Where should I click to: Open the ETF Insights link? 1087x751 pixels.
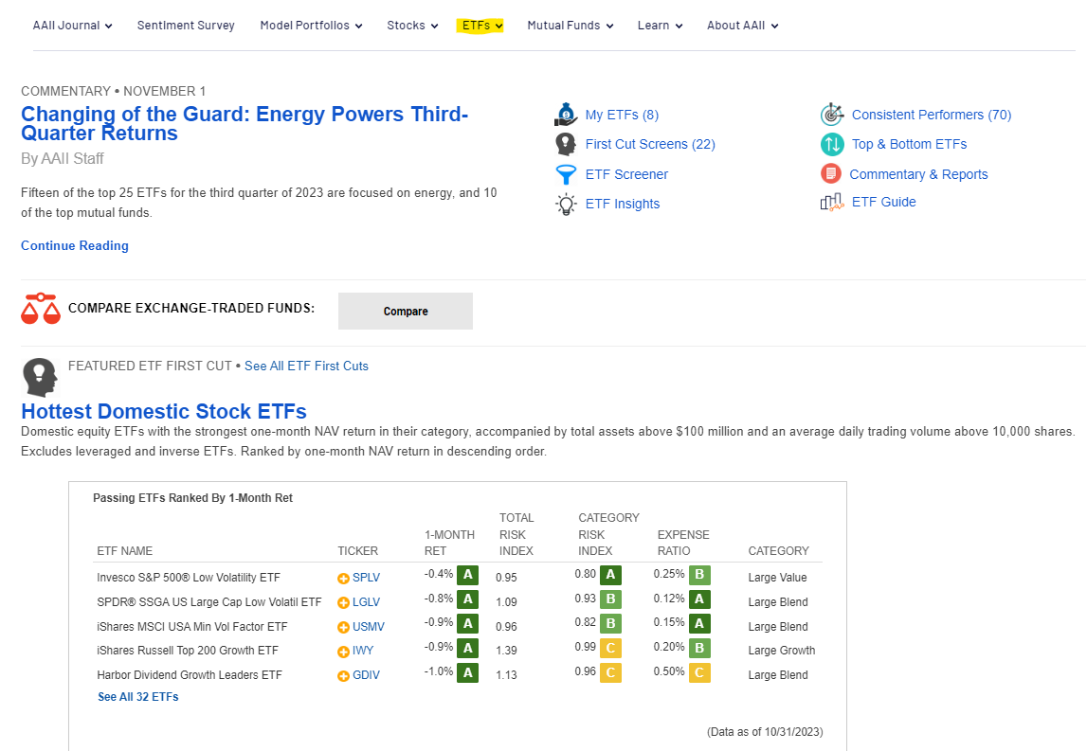click(x=623, y=204)
